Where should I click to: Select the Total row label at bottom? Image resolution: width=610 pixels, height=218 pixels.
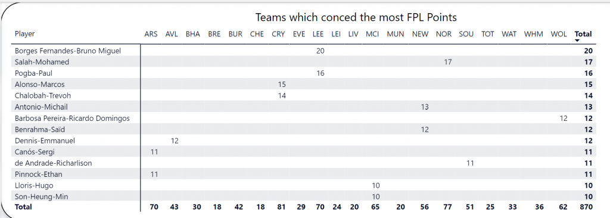23,207
